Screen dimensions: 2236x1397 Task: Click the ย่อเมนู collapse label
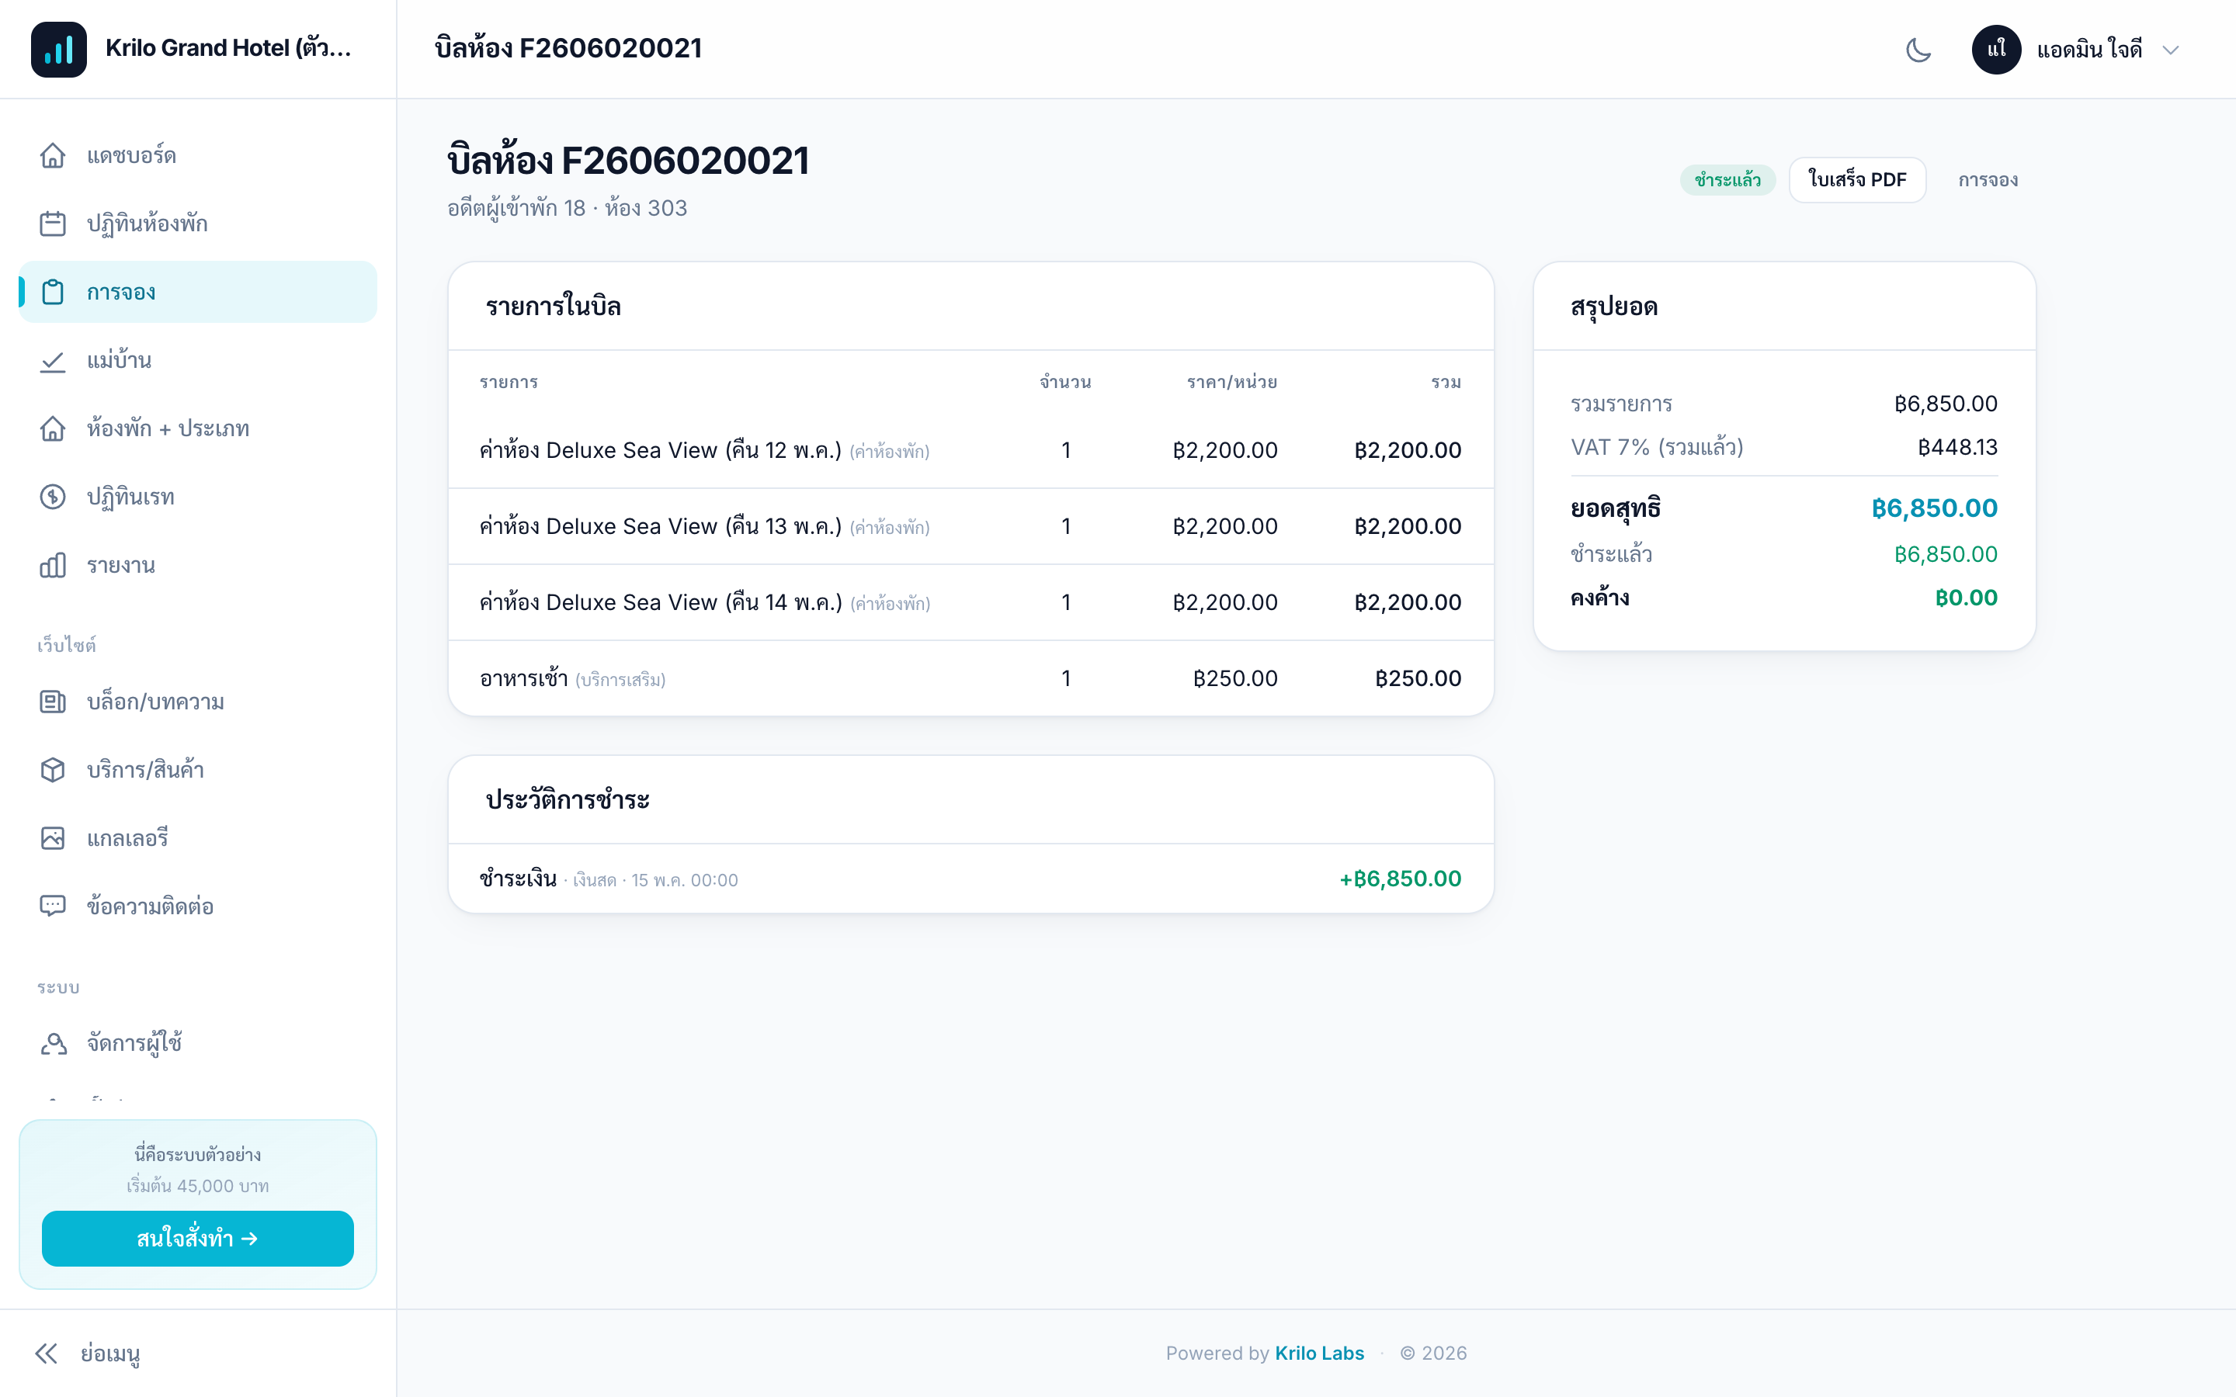point(110,1354)
